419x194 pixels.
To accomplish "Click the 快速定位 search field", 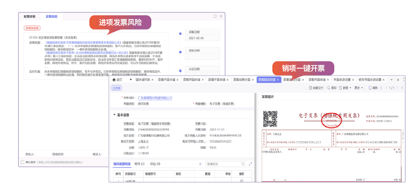I will coord(226,164).
